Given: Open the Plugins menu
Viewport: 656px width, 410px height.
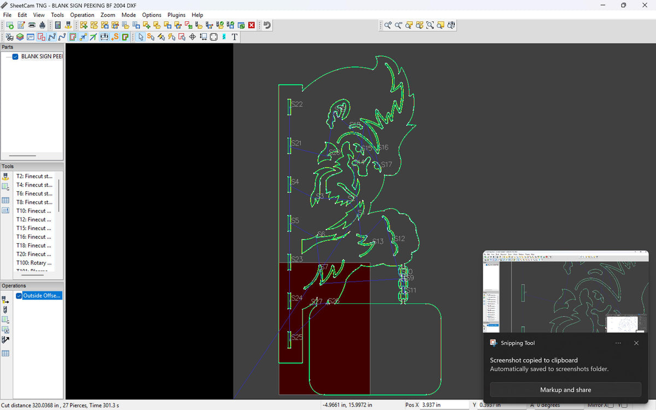Looking at the screenshot, I should click(177, 15).
